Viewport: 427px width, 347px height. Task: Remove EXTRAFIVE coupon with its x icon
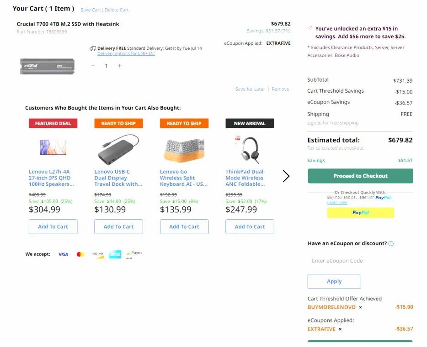(340, 329)
